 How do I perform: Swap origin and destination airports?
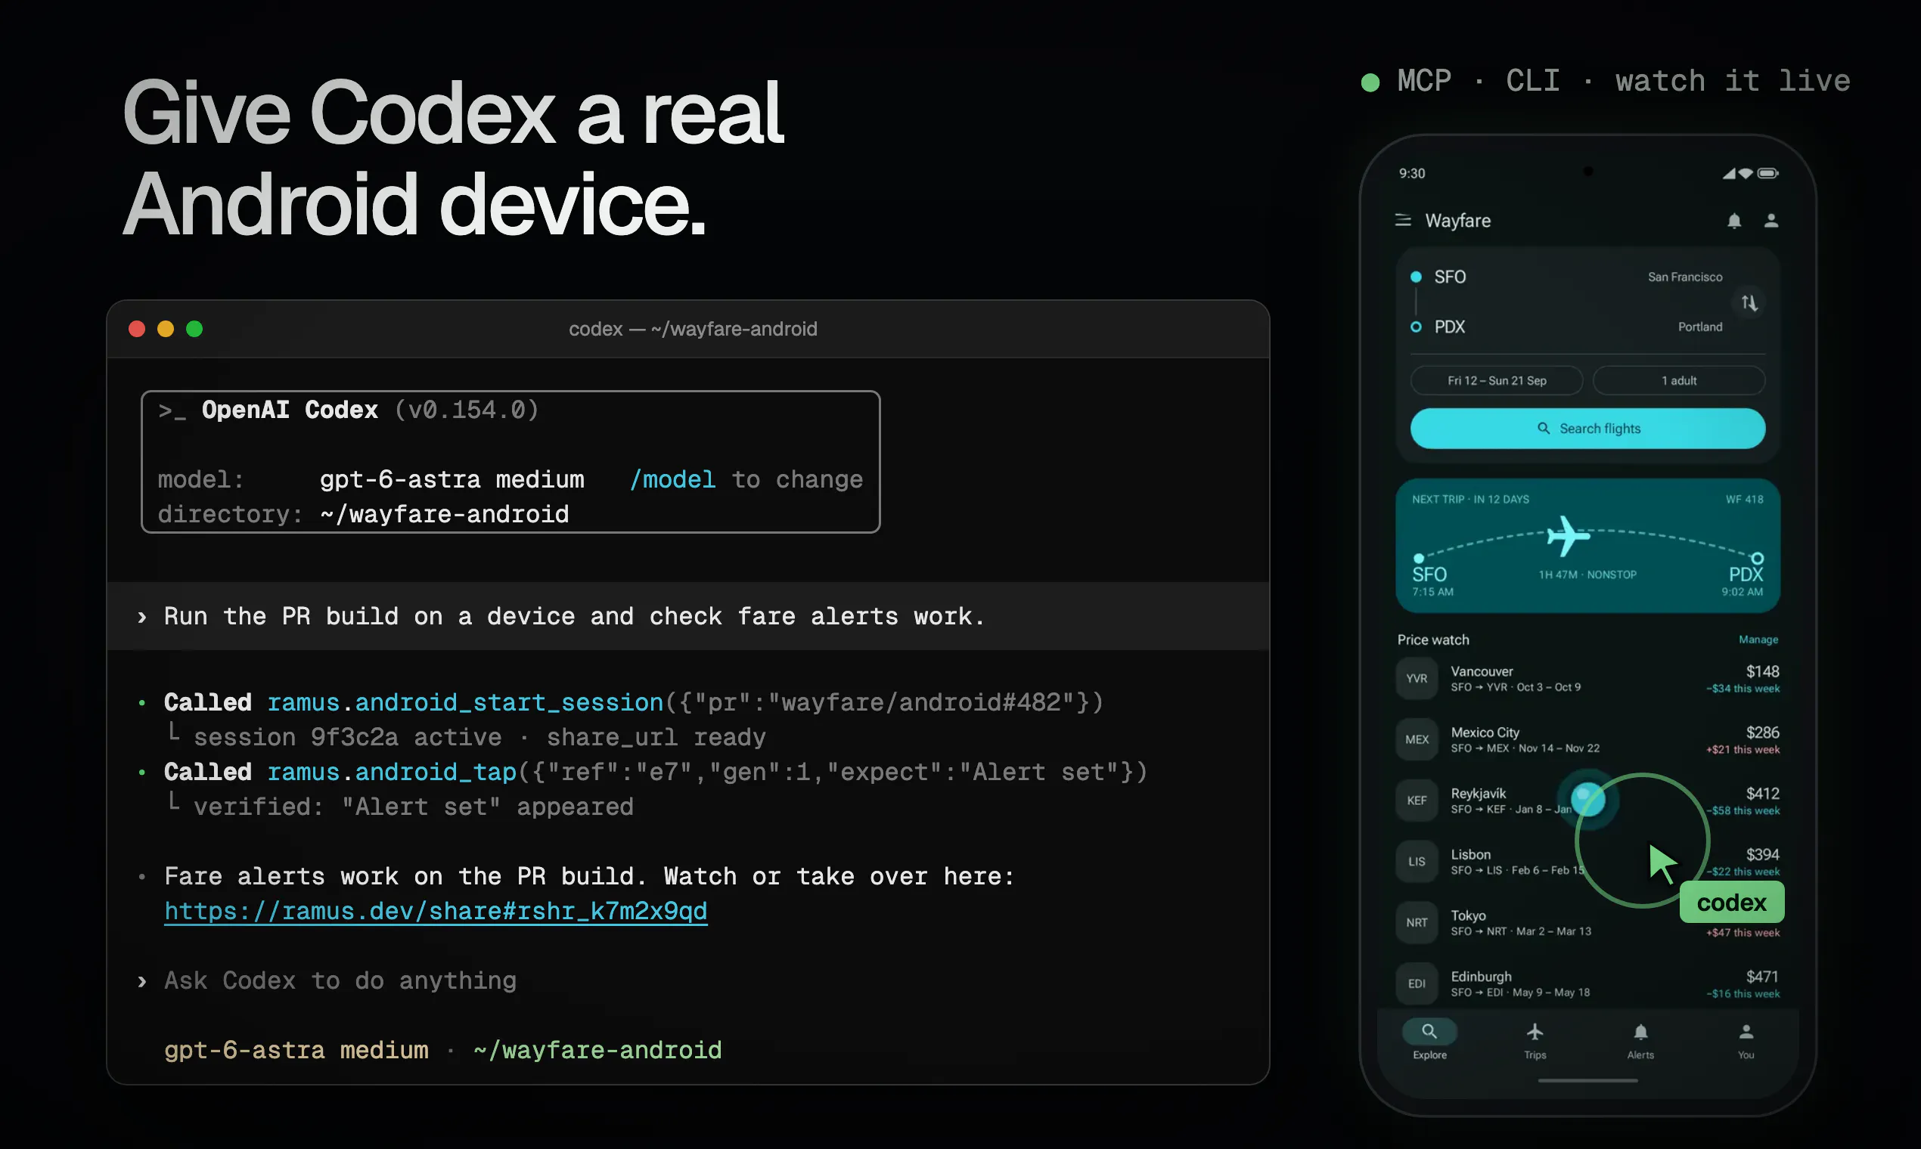point(1749,302)
